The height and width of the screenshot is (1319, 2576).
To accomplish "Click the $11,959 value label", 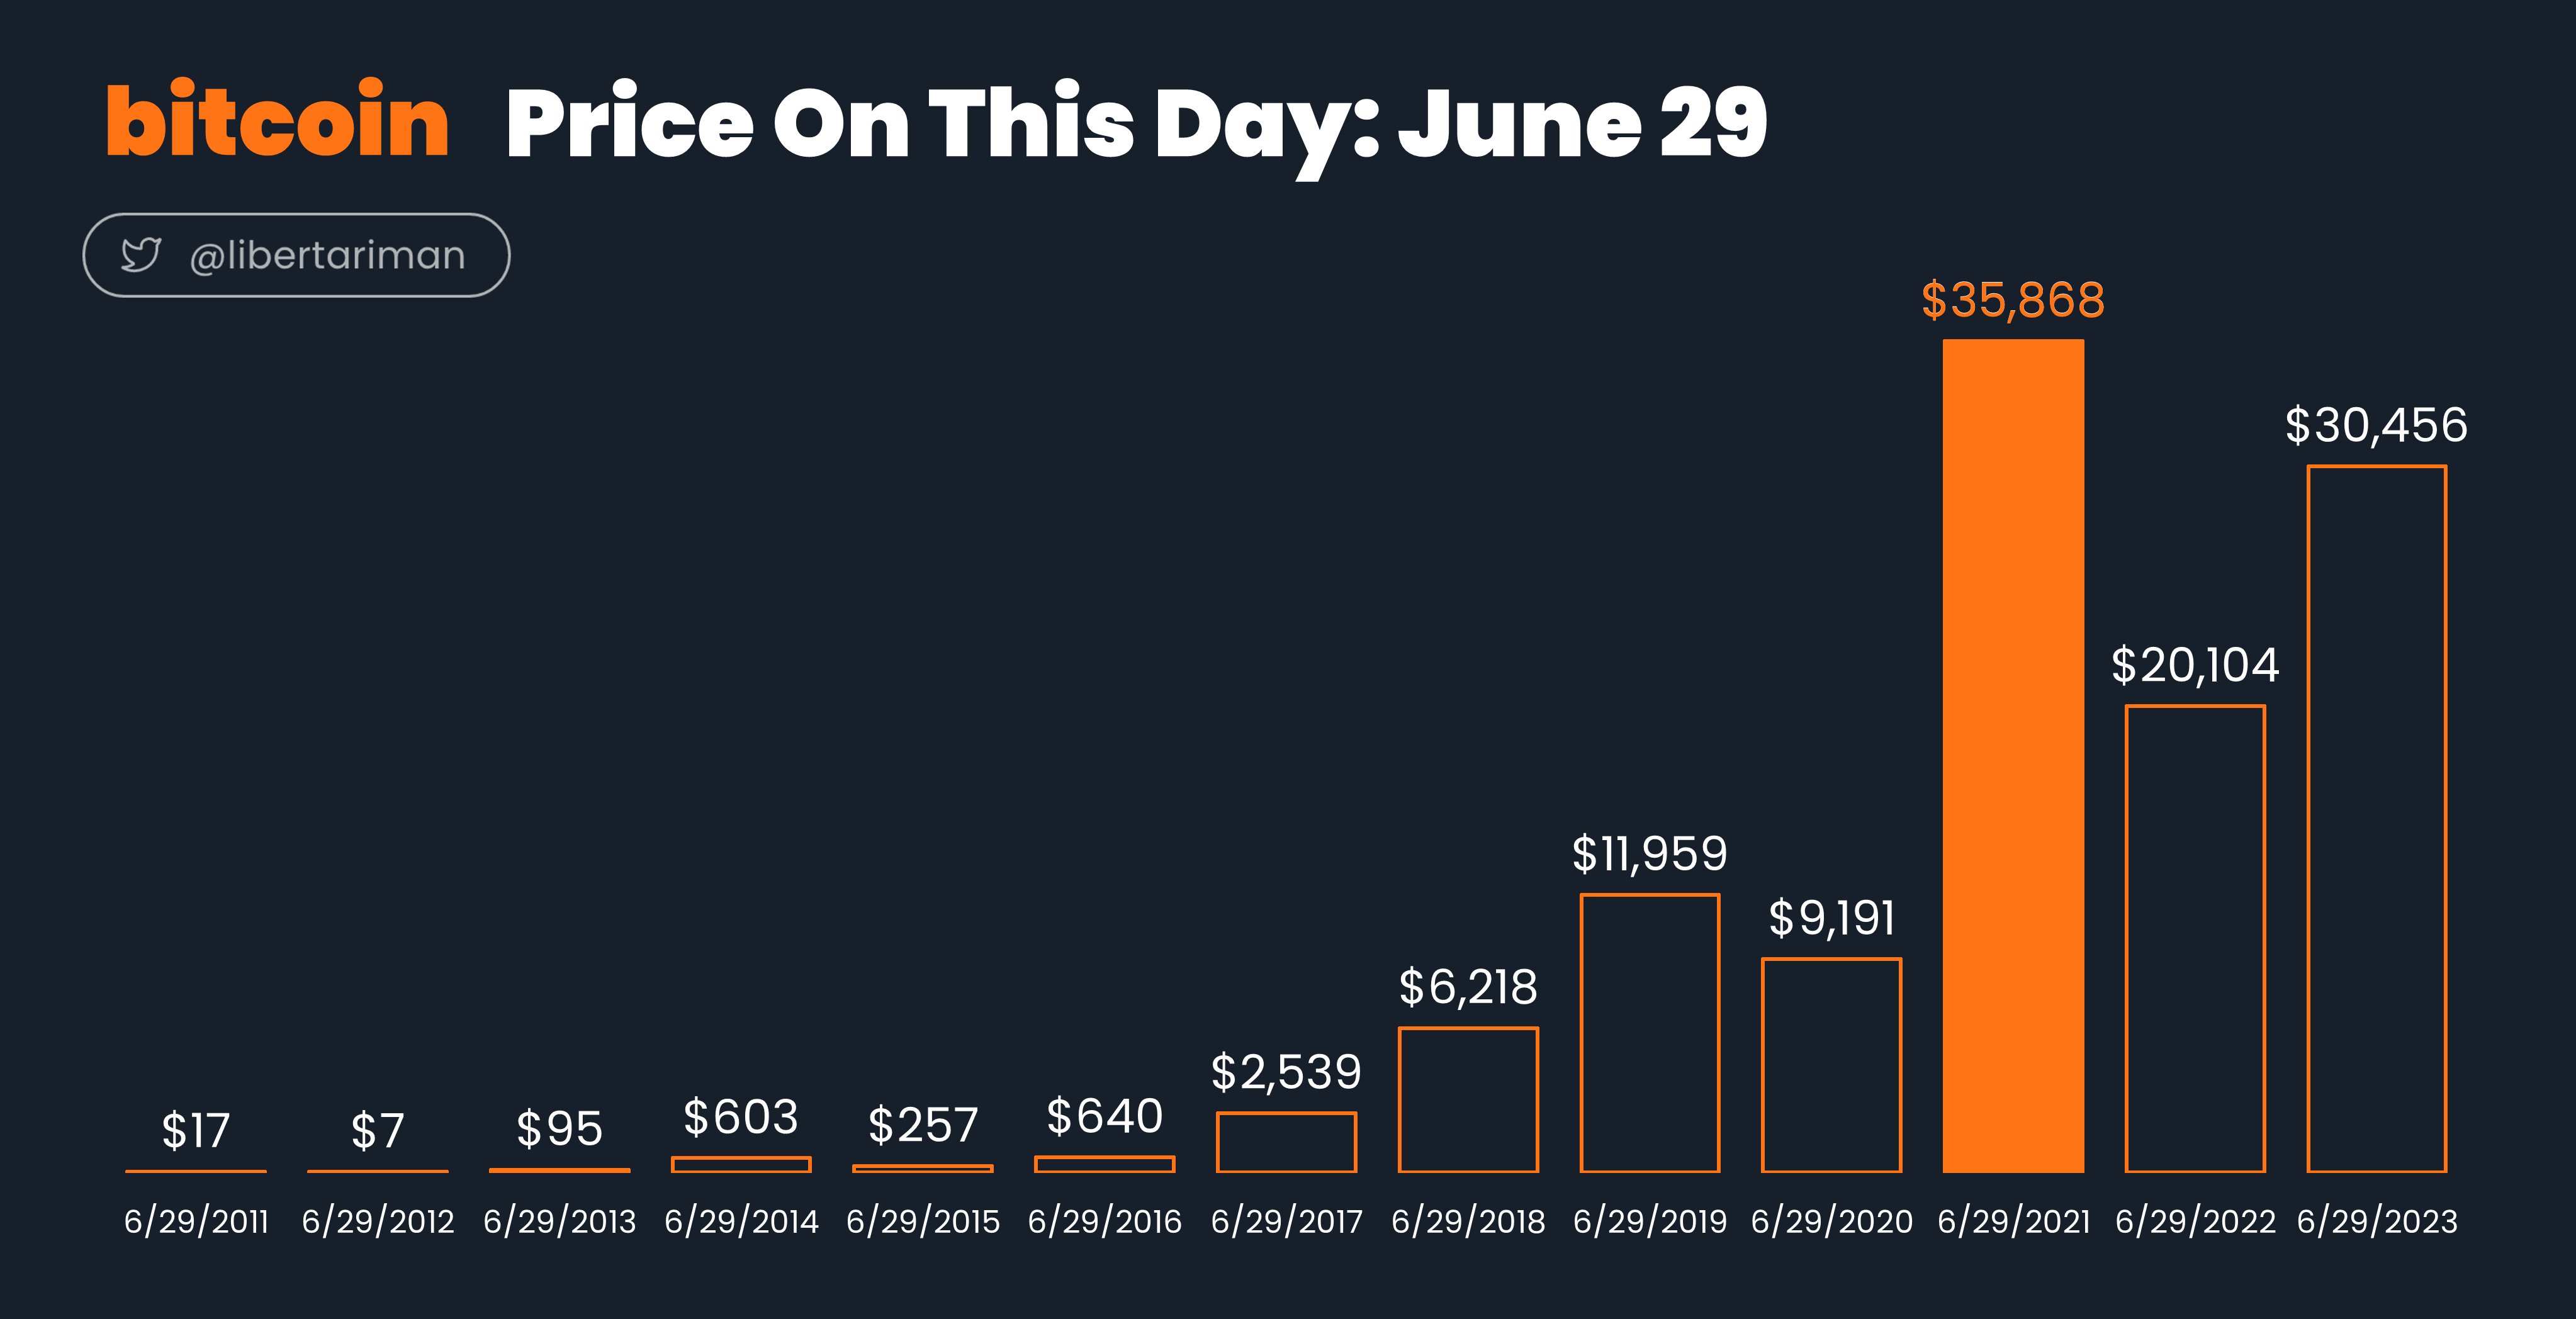I will (1650, 854).
